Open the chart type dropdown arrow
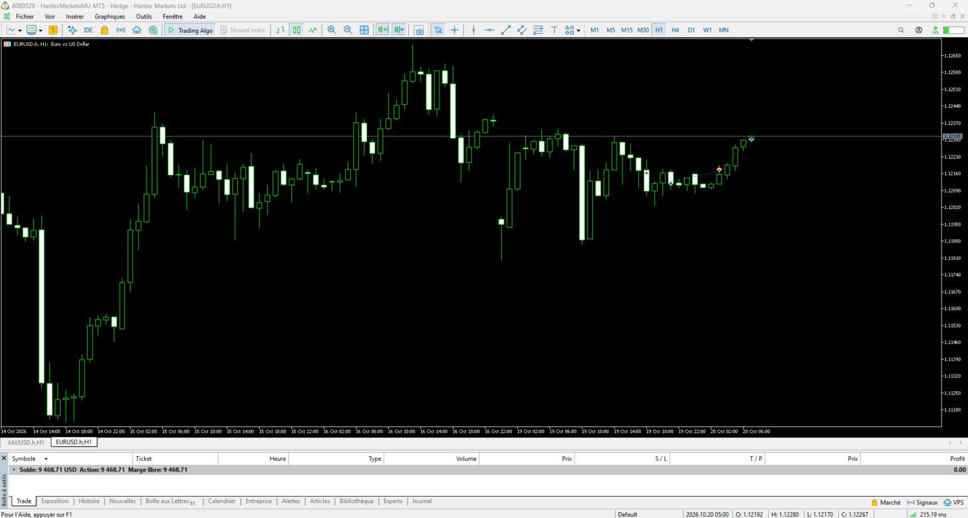Image resolution: width=968 pixels, height=518 pixels. point(20,30)
